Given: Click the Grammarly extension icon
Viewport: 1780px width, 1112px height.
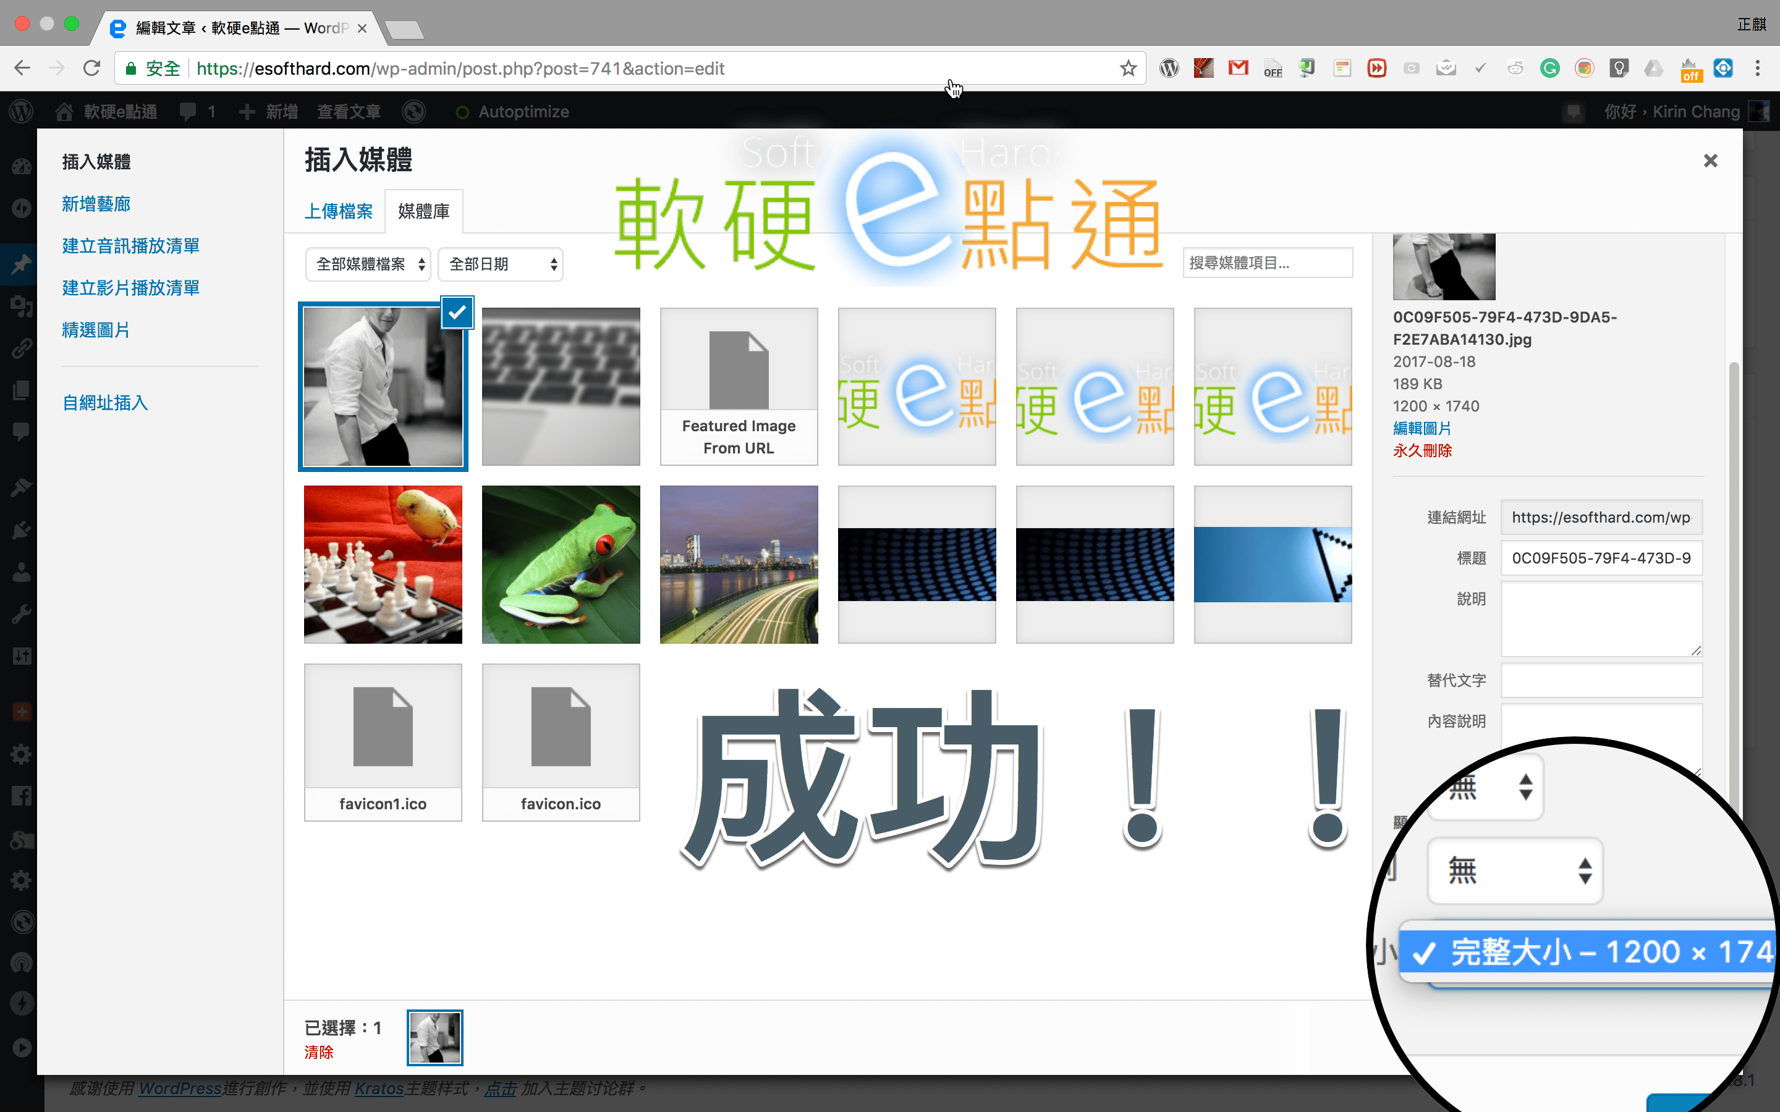Looking at the screenshot, I should coord(1550,69).
